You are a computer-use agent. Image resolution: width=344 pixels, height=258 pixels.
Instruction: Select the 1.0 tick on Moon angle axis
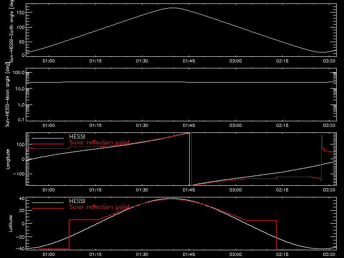(21, 105)
